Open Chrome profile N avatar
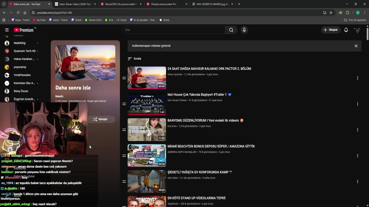 [358, 13]
